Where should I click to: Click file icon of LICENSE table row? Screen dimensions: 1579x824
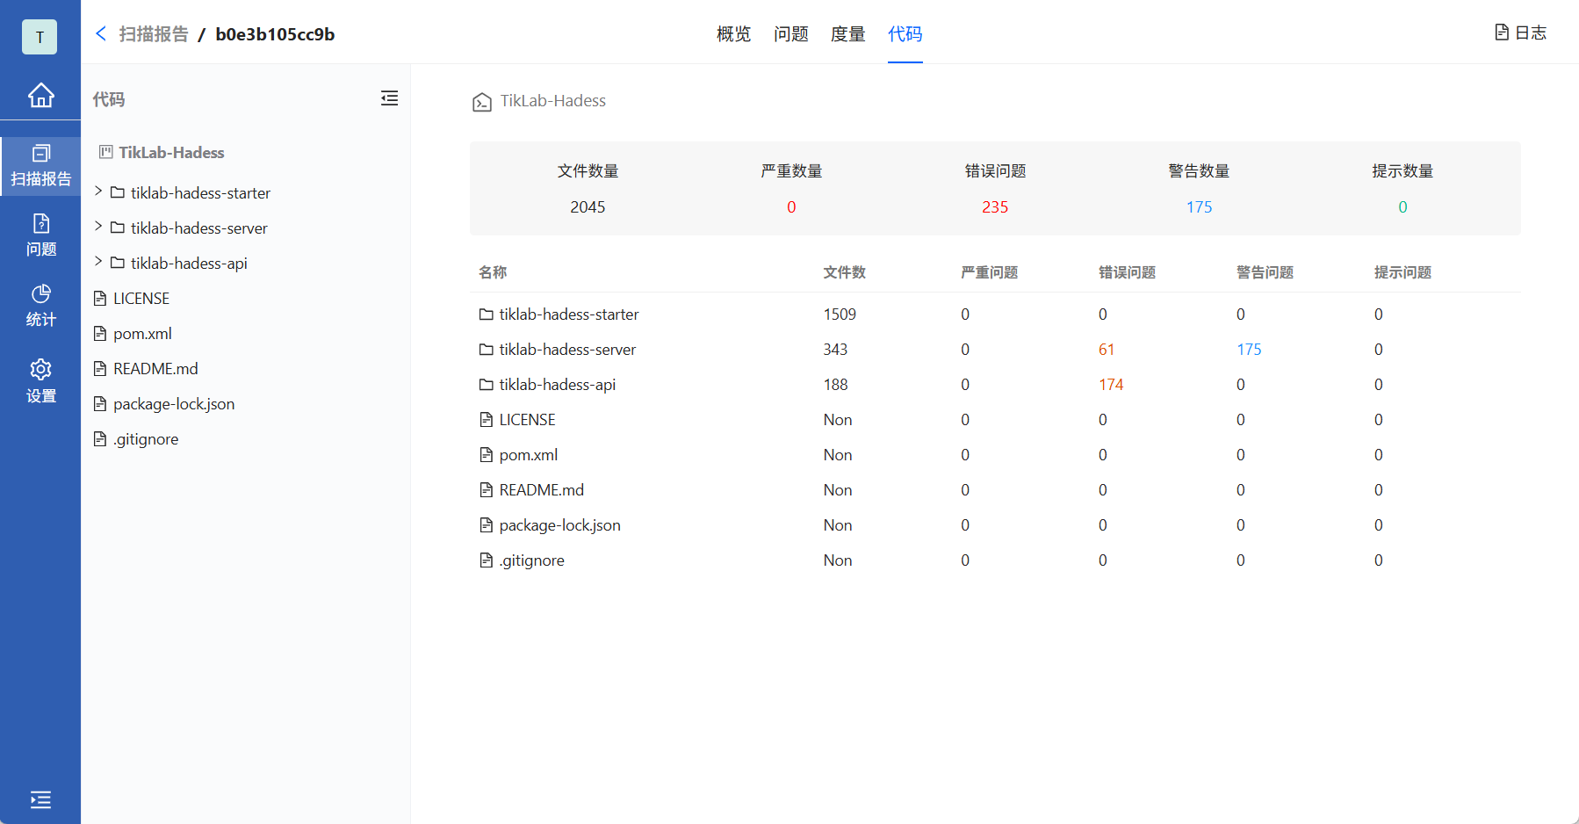click(x=486, y=420)
